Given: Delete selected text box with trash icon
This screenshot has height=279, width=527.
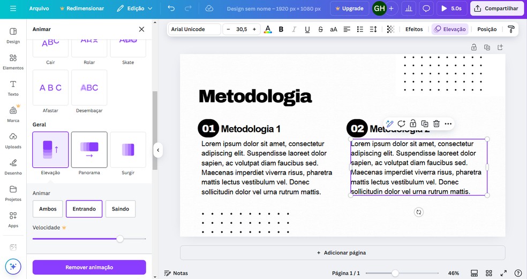Looking at the screenshot, I should click(x=436, y=124).
